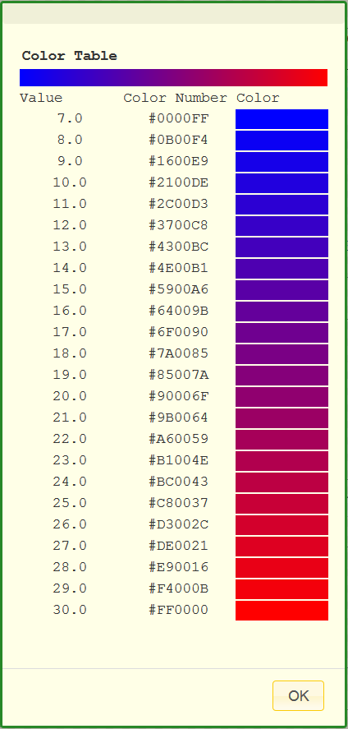Click the blue-to-red gradient bar

[x=173, y=77]
